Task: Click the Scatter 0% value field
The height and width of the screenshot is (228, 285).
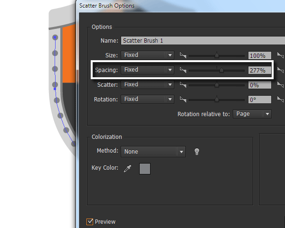Action: point(260,85)
